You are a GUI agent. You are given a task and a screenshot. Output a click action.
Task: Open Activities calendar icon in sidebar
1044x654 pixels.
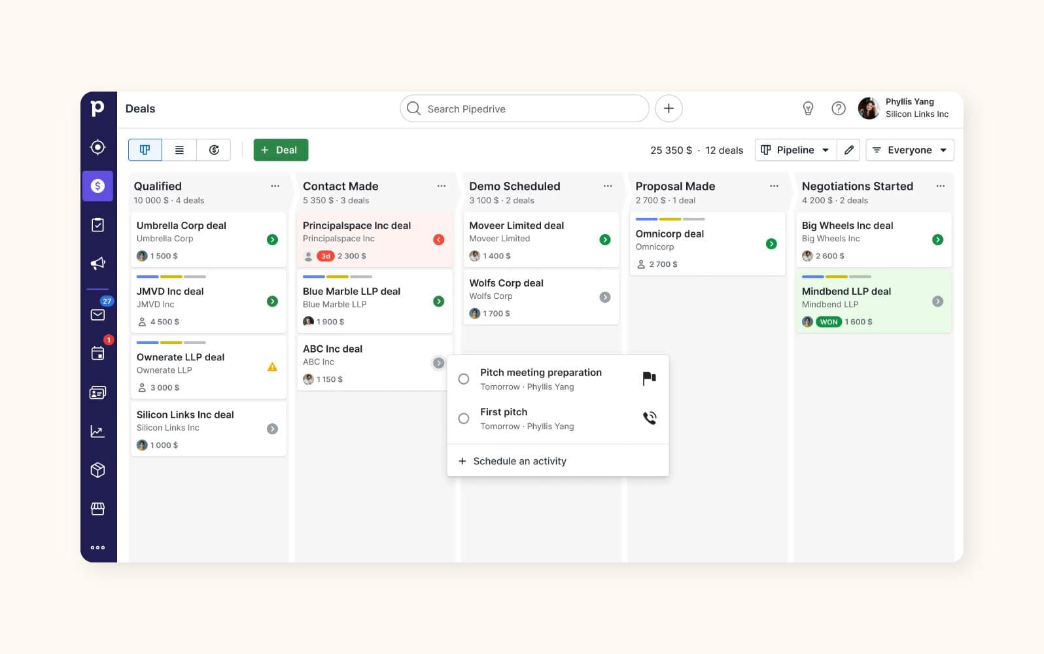click(x=97, y=353)
